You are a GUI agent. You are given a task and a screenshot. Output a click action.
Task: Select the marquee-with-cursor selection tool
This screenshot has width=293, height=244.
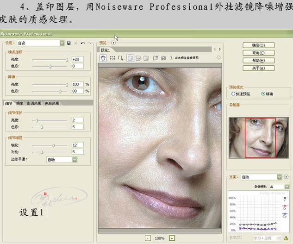(x=121, y=58)
